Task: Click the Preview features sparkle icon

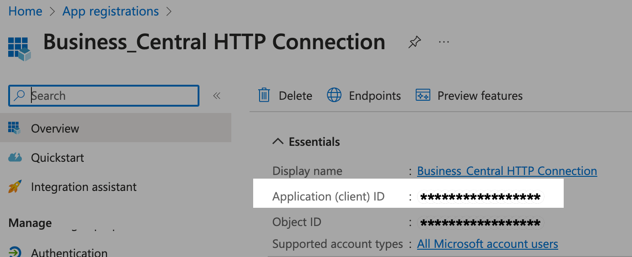Action: [423, 95]
